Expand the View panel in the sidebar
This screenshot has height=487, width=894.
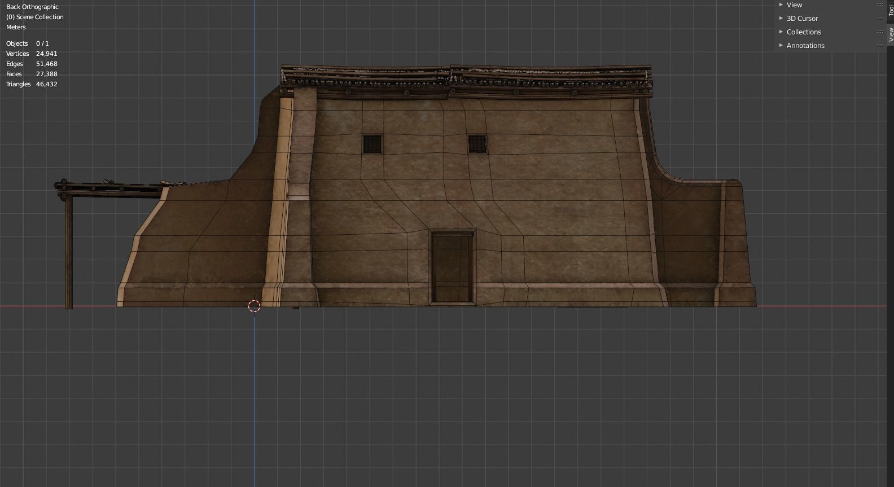pos(781,5)
